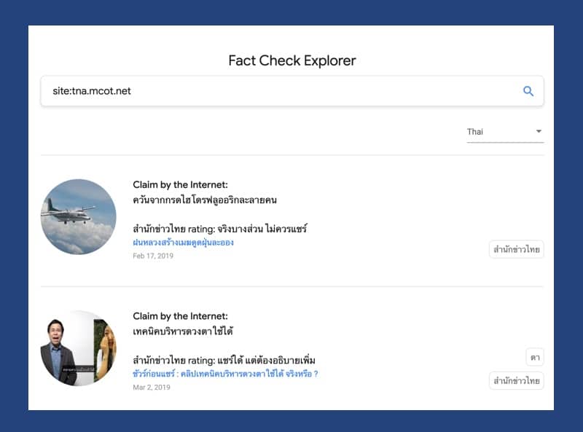Open the airplane thumbnail image
The image size is (583, 432).
[78, 216]
